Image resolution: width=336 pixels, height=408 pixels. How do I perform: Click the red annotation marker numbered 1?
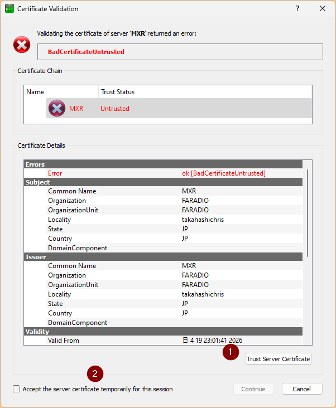(x=231, y=352)
